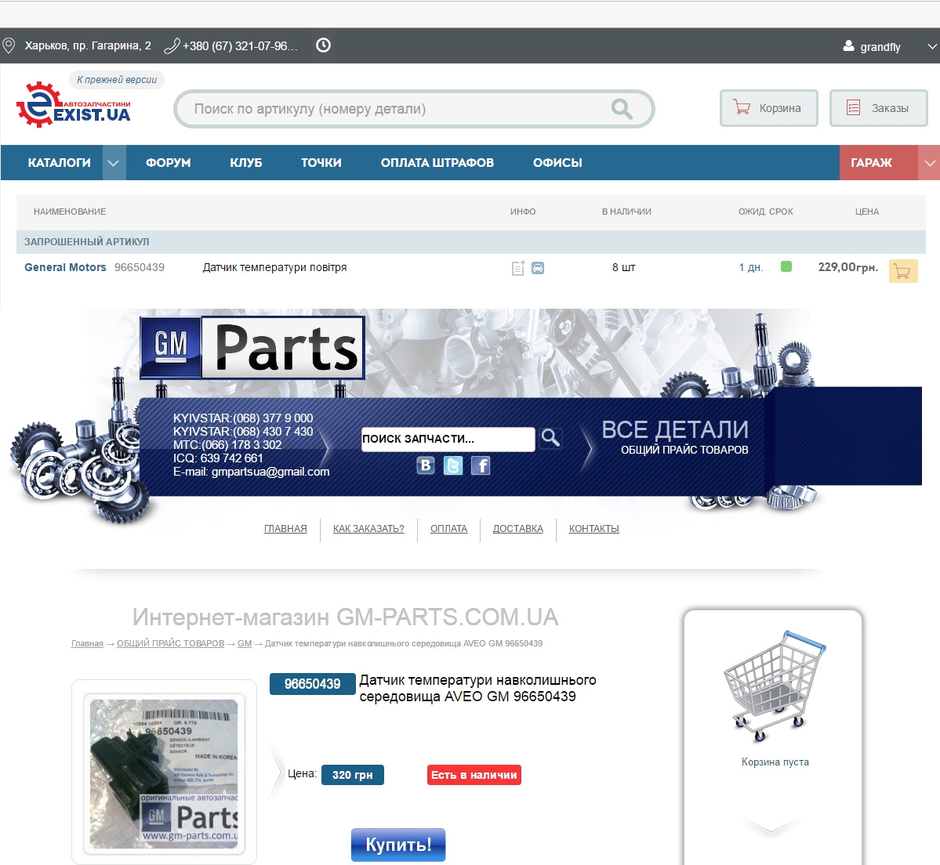Viewport: 940px width, 865px height.
Task: Expand the cart panel down arrow
Action: tap(771, 828)
